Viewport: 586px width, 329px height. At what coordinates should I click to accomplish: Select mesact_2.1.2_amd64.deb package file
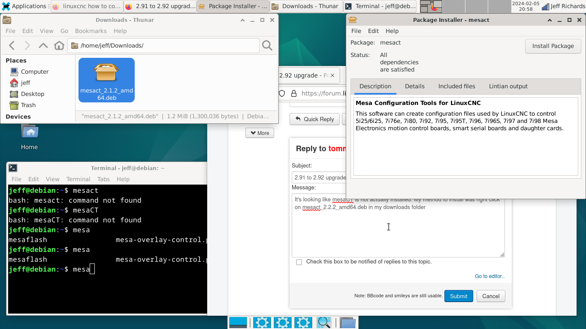106,80
